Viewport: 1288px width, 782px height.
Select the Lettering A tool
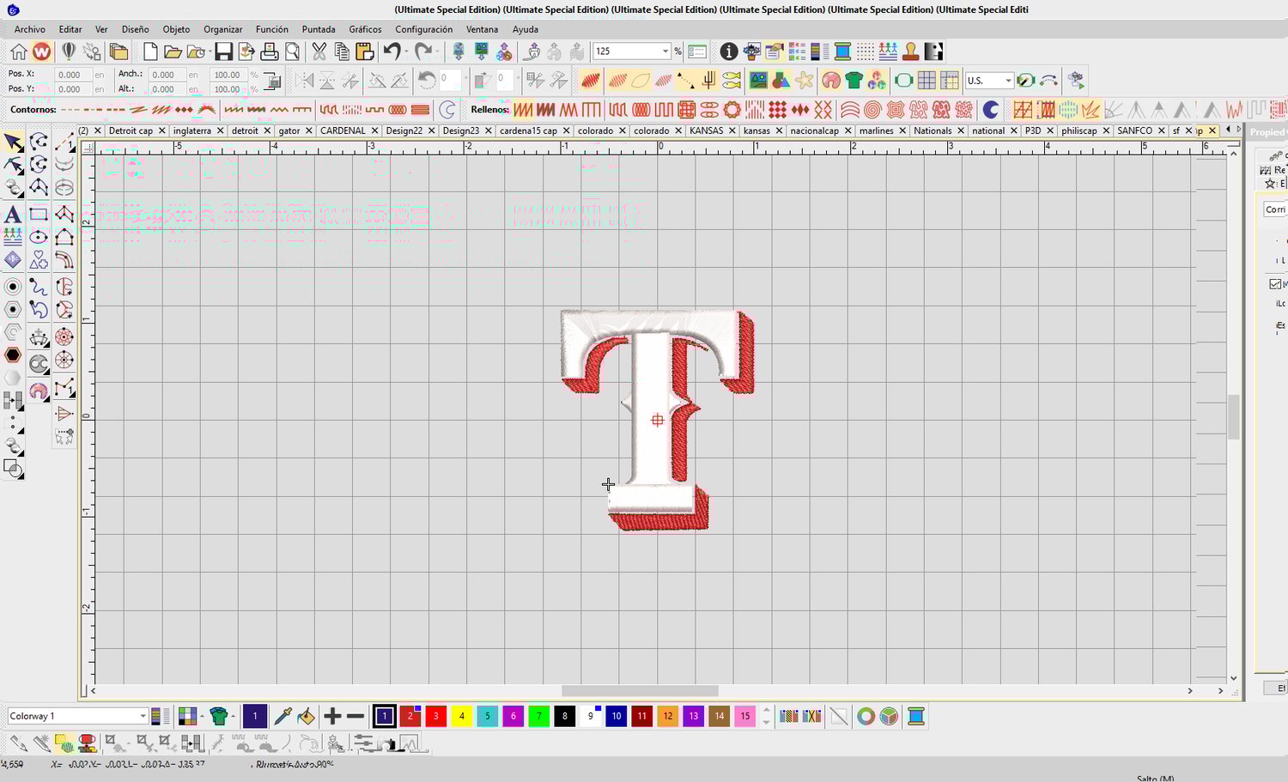13,214
